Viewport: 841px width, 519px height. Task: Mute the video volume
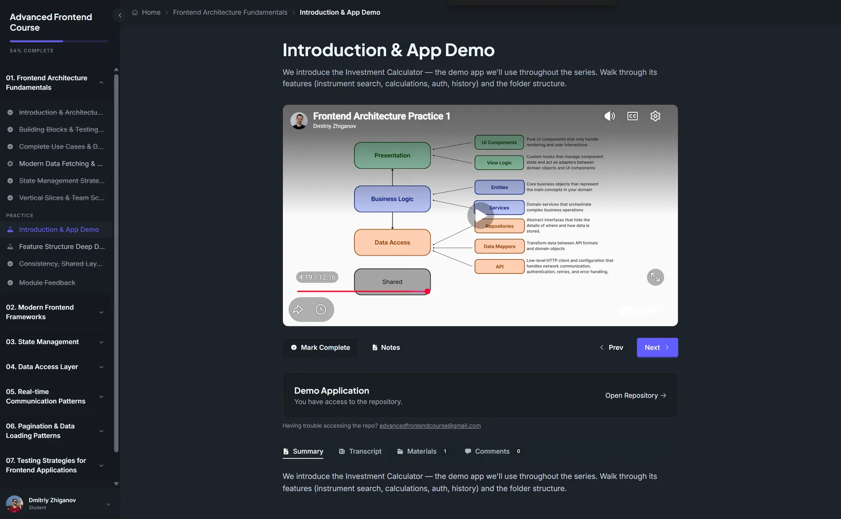610,116
